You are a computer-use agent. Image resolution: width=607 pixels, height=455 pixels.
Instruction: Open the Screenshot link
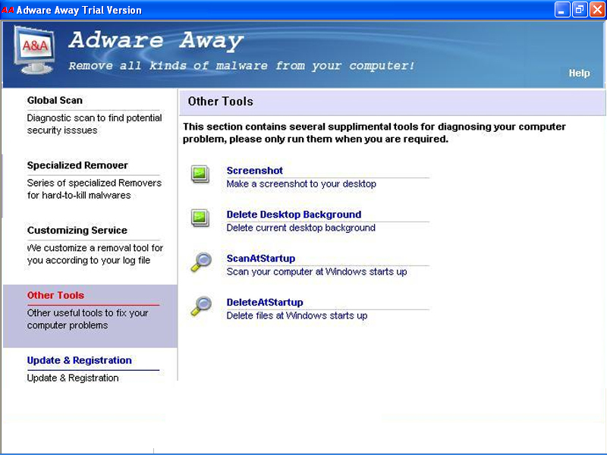click(x=254, y=171)
